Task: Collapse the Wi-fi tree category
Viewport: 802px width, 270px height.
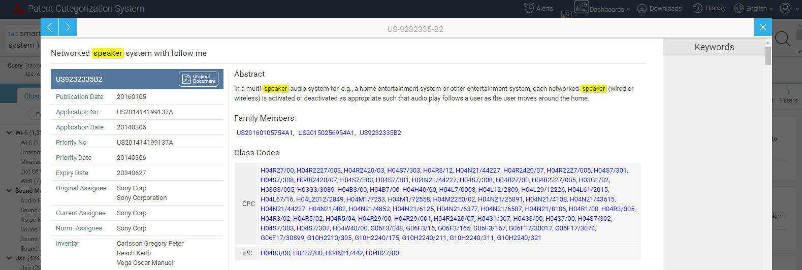Action: [x=9, y=133]
